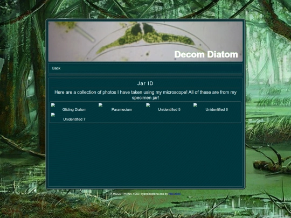Select the Unidentified 6 caption

[217, 110]
